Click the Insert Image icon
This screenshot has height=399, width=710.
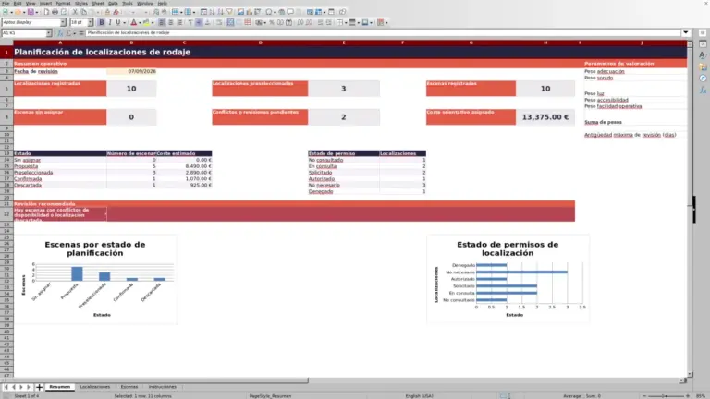pyautogui.click(x=240, y=12)
